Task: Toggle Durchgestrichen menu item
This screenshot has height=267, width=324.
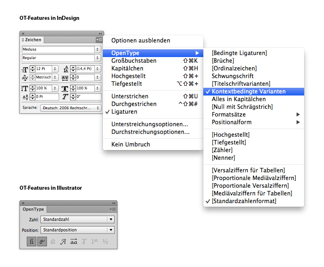Action: tap(153, 104)
